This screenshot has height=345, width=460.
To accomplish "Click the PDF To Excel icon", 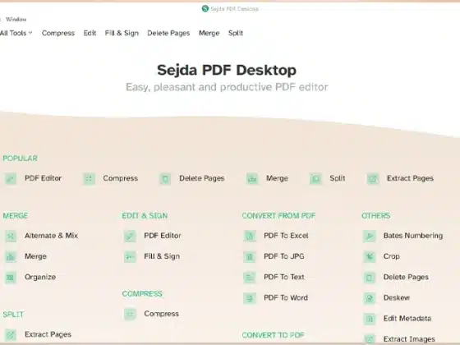I will tap(250, 236).
